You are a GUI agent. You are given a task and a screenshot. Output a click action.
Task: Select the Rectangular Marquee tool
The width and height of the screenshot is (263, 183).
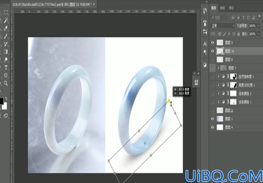tap(6, 12)
